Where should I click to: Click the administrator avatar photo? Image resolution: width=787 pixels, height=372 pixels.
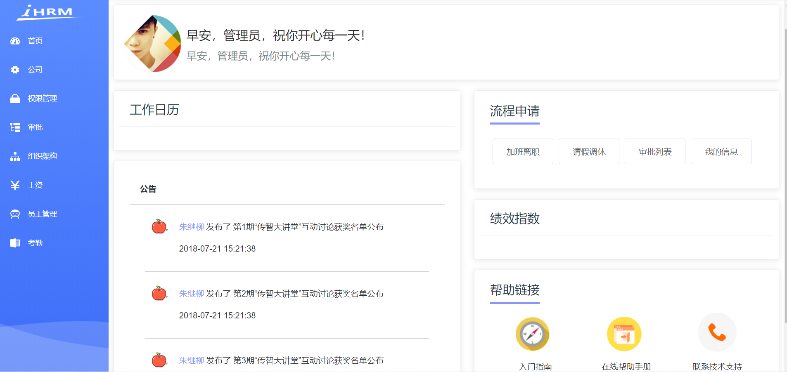point(153,44)
